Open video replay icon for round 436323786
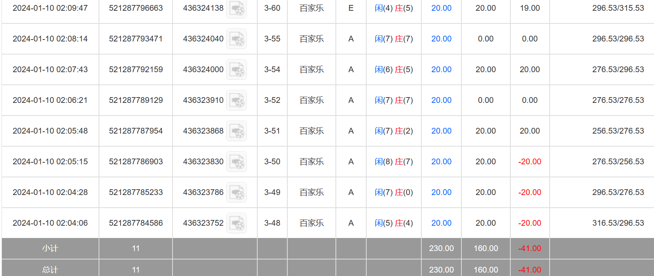 coord(236,192)
